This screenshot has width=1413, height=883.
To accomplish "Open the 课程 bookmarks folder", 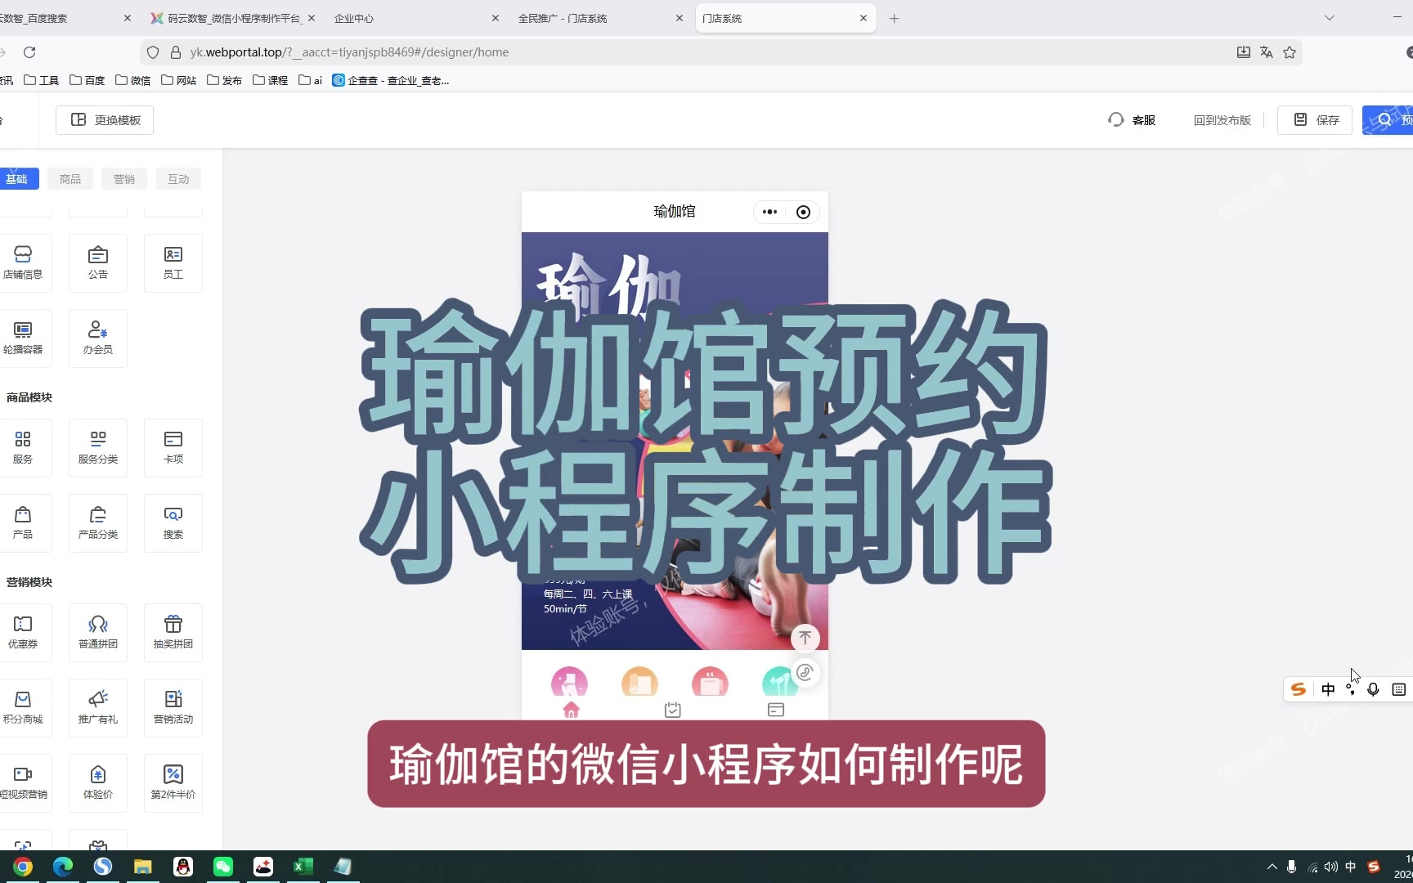I will click(x=270, y=80).
